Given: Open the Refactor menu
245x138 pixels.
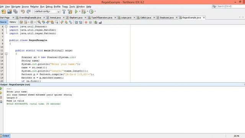Looking at the screenshot, I should pos(34,7).
